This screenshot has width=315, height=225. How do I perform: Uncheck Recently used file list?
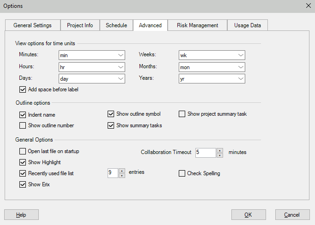coord(23,173)
